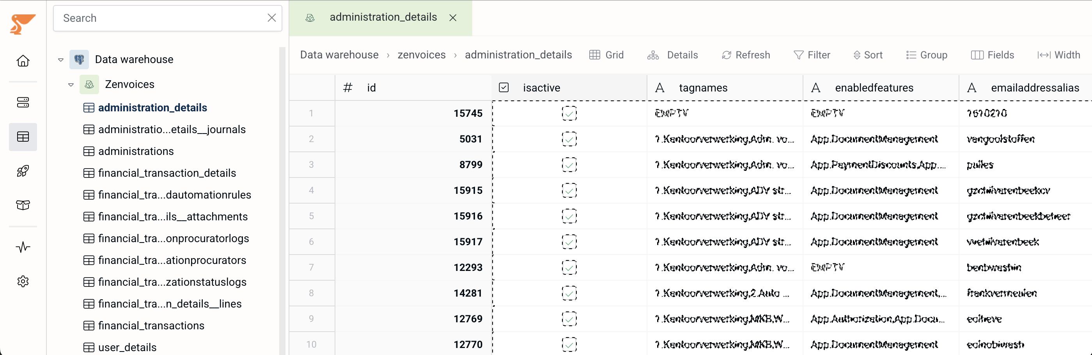Click the Zenvoices schema icon
This screenshot has height=355, width=1092.
click(x=89, y=84)
